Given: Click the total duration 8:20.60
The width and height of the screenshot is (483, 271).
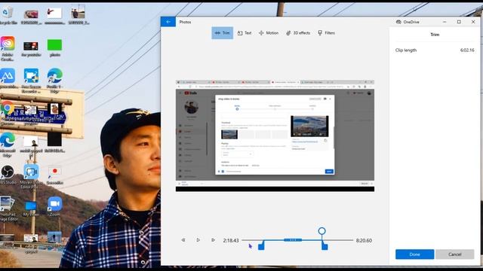Looking at the screenshot, I should coord(364,240).
